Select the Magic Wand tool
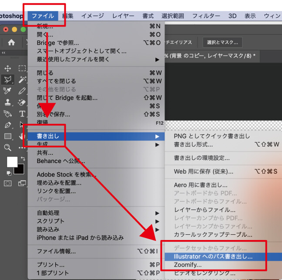Screen dimensions: 282x280 (x=22, y=80)
